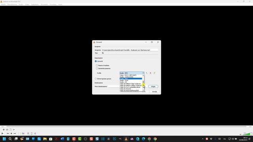The height and width of the screenshot is (142, 253).
Task: Click the Play button in VLC controls
Action: click(2, 133)
